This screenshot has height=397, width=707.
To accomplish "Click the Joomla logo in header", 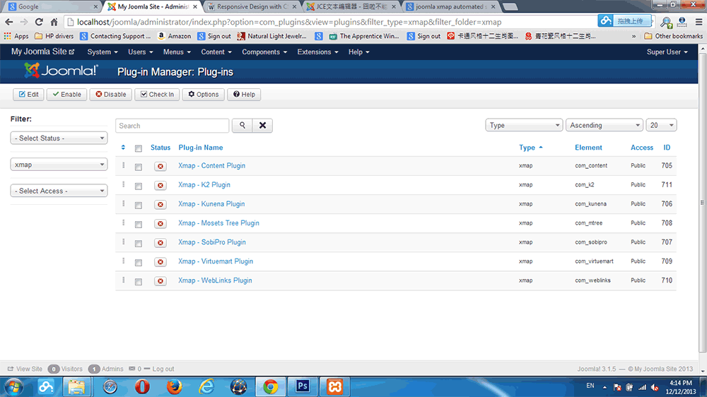I will [60, 71].
